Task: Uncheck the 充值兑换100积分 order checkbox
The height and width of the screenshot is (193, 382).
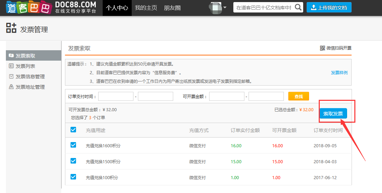Action: (73, 177)
